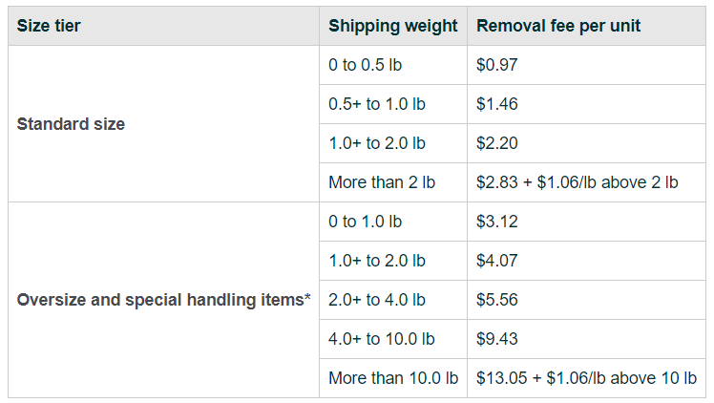The height and width of the screenshot is (403, 714).
Task: Click the $13.05 + $1.06/lb fee cell
Action: [586, 378]
